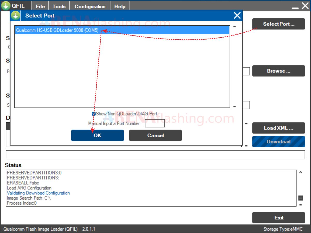Image resolution: width=311 pixels, height=233 pixels.
Task: Close the Select Port dialog
Action: [237, 16]
